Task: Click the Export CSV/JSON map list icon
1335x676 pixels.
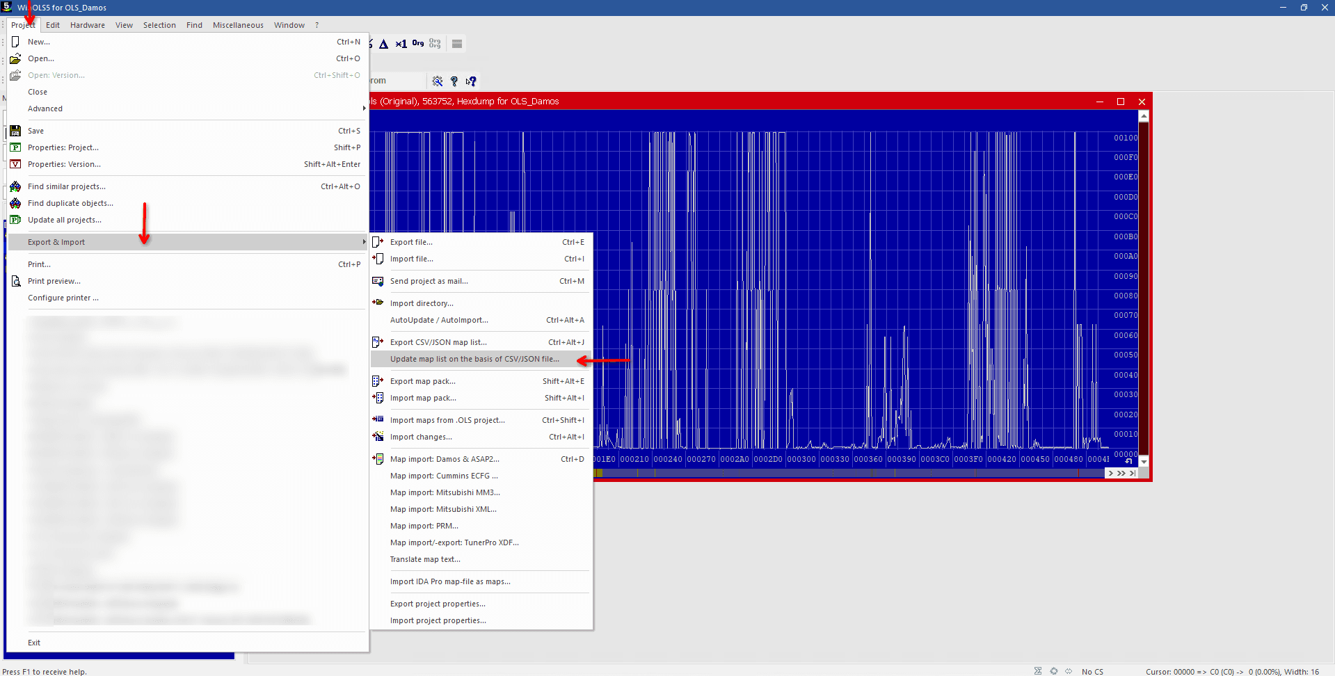Action: 378,342
